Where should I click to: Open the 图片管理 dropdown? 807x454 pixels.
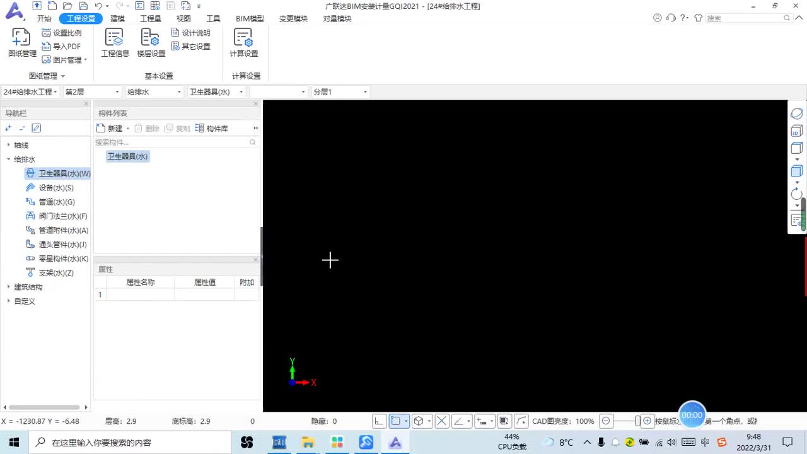pyautogui.click(x=65, y=60)
